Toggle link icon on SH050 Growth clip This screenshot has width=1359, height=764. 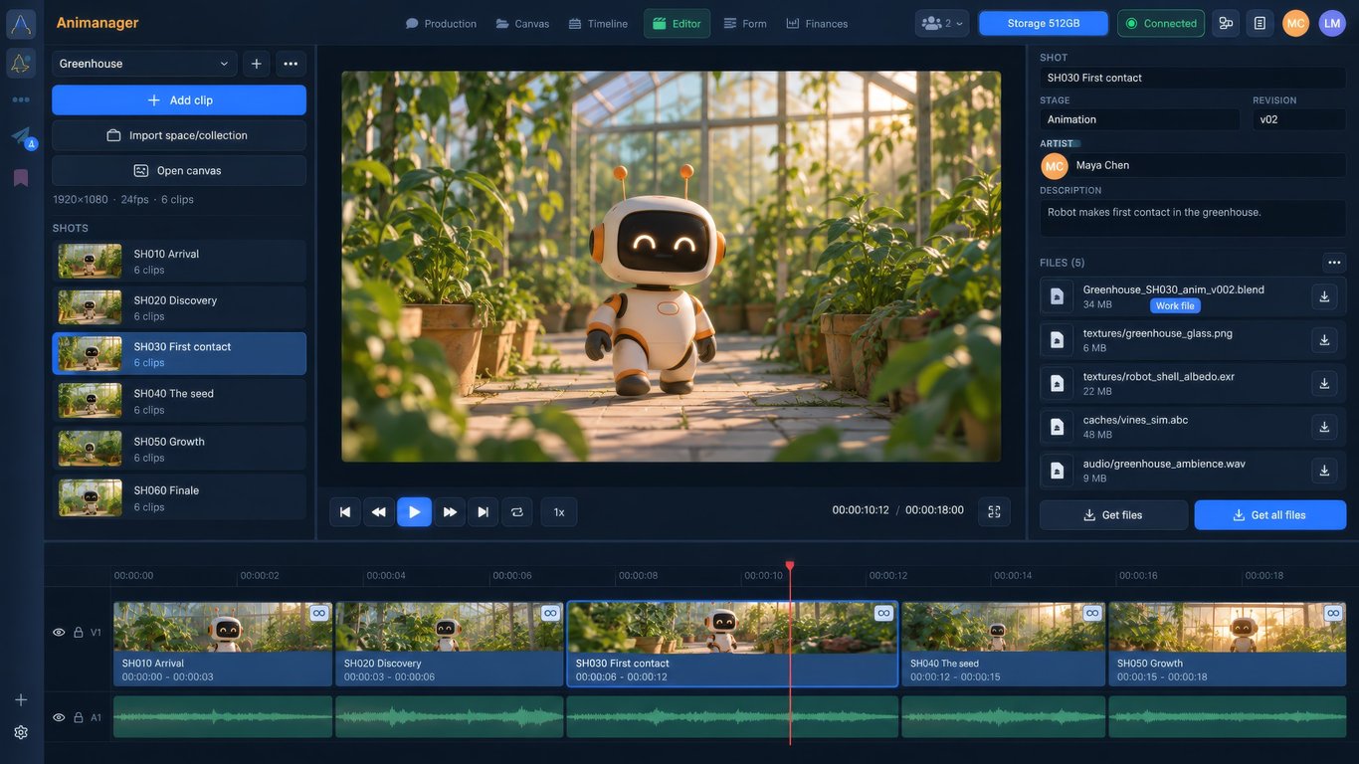[x=1333, y=613]
